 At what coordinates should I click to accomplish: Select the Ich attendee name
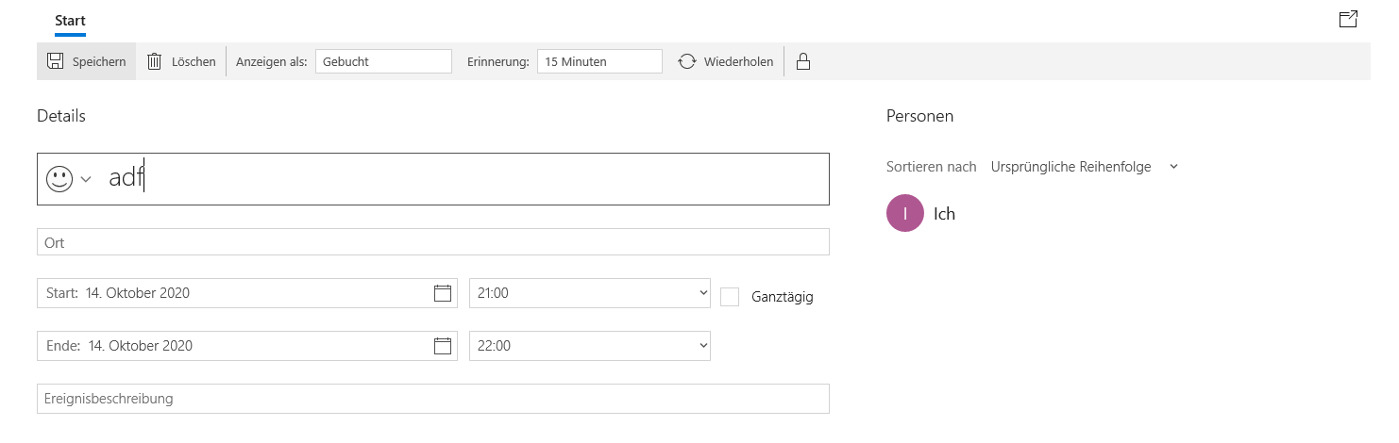(944, 214)
